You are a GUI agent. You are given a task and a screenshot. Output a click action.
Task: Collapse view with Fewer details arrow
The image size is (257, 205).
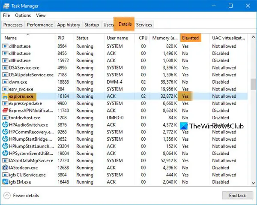(x=7, y=196)
